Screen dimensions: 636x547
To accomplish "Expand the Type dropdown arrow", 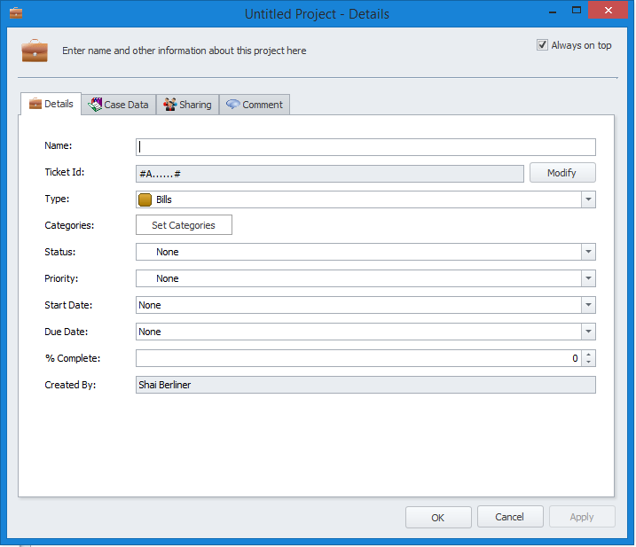I will [588, 199].
